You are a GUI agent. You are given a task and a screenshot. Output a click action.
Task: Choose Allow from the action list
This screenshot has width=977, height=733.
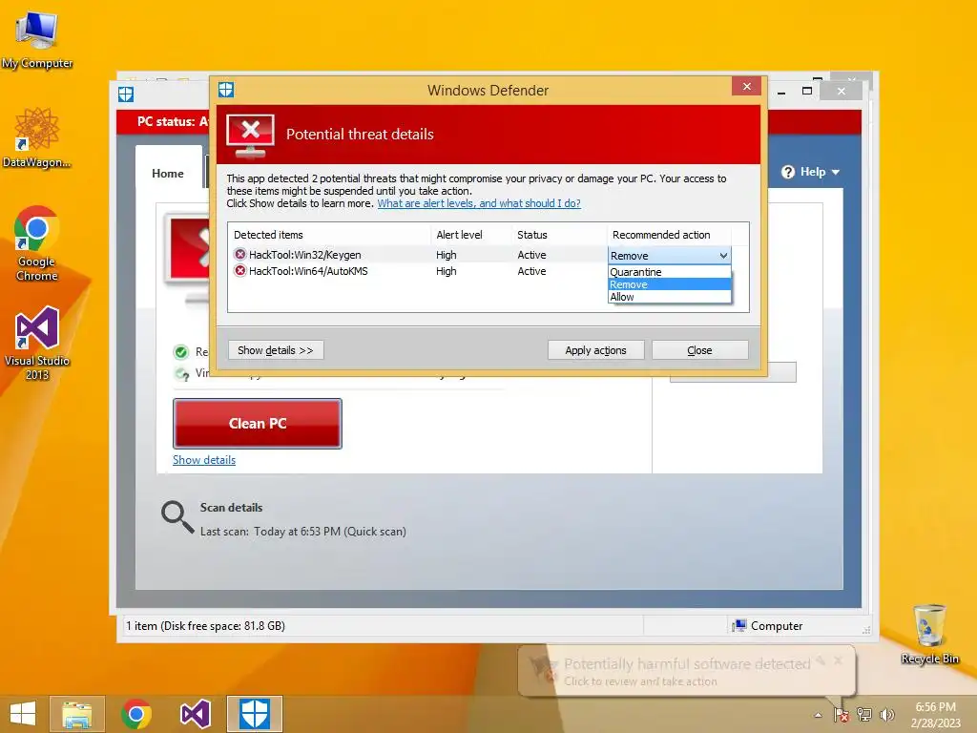669,297
